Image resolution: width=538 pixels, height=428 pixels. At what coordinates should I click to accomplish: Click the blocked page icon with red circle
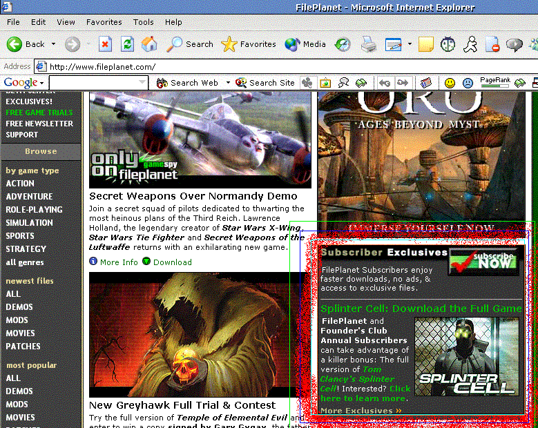coord(492,45)
